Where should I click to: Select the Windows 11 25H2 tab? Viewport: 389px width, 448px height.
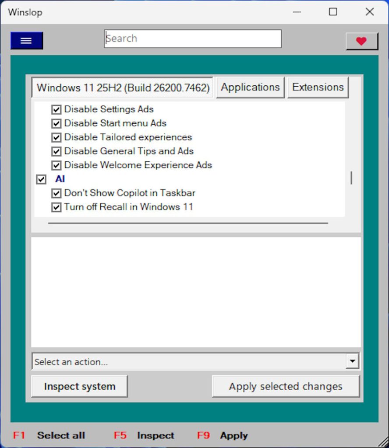tap(123, 87)
